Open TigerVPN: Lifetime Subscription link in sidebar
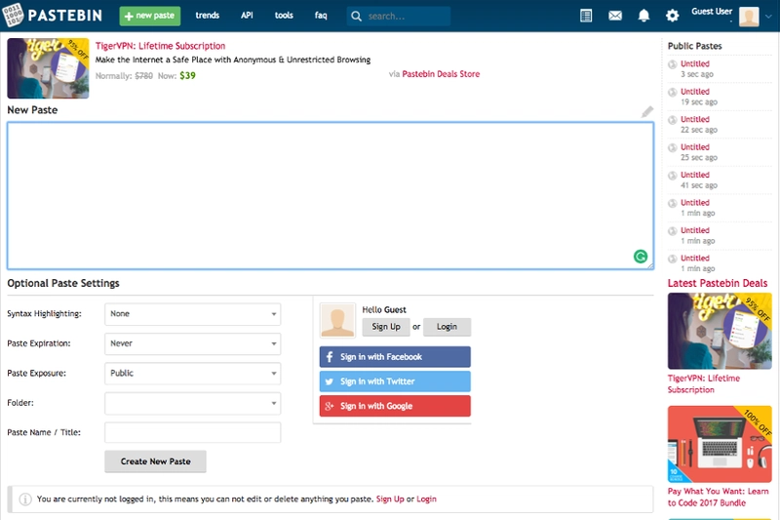This screenshot has height=520, width=780. click(703, 384)
